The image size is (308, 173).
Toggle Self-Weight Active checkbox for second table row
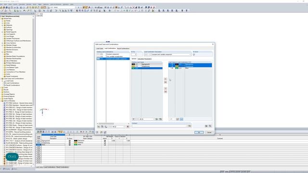pyautogui.click(x=105, y=143)
